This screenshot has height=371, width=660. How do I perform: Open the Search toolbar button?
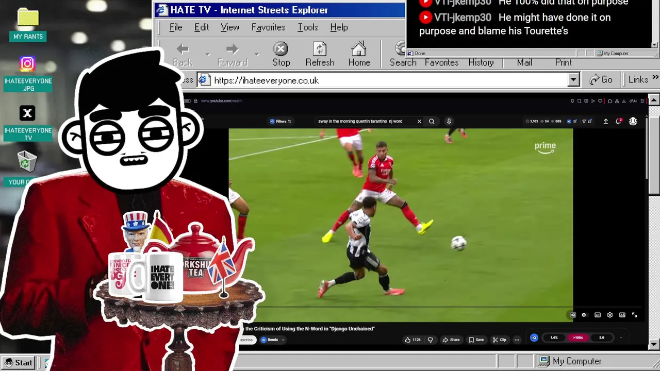[403, 55]
